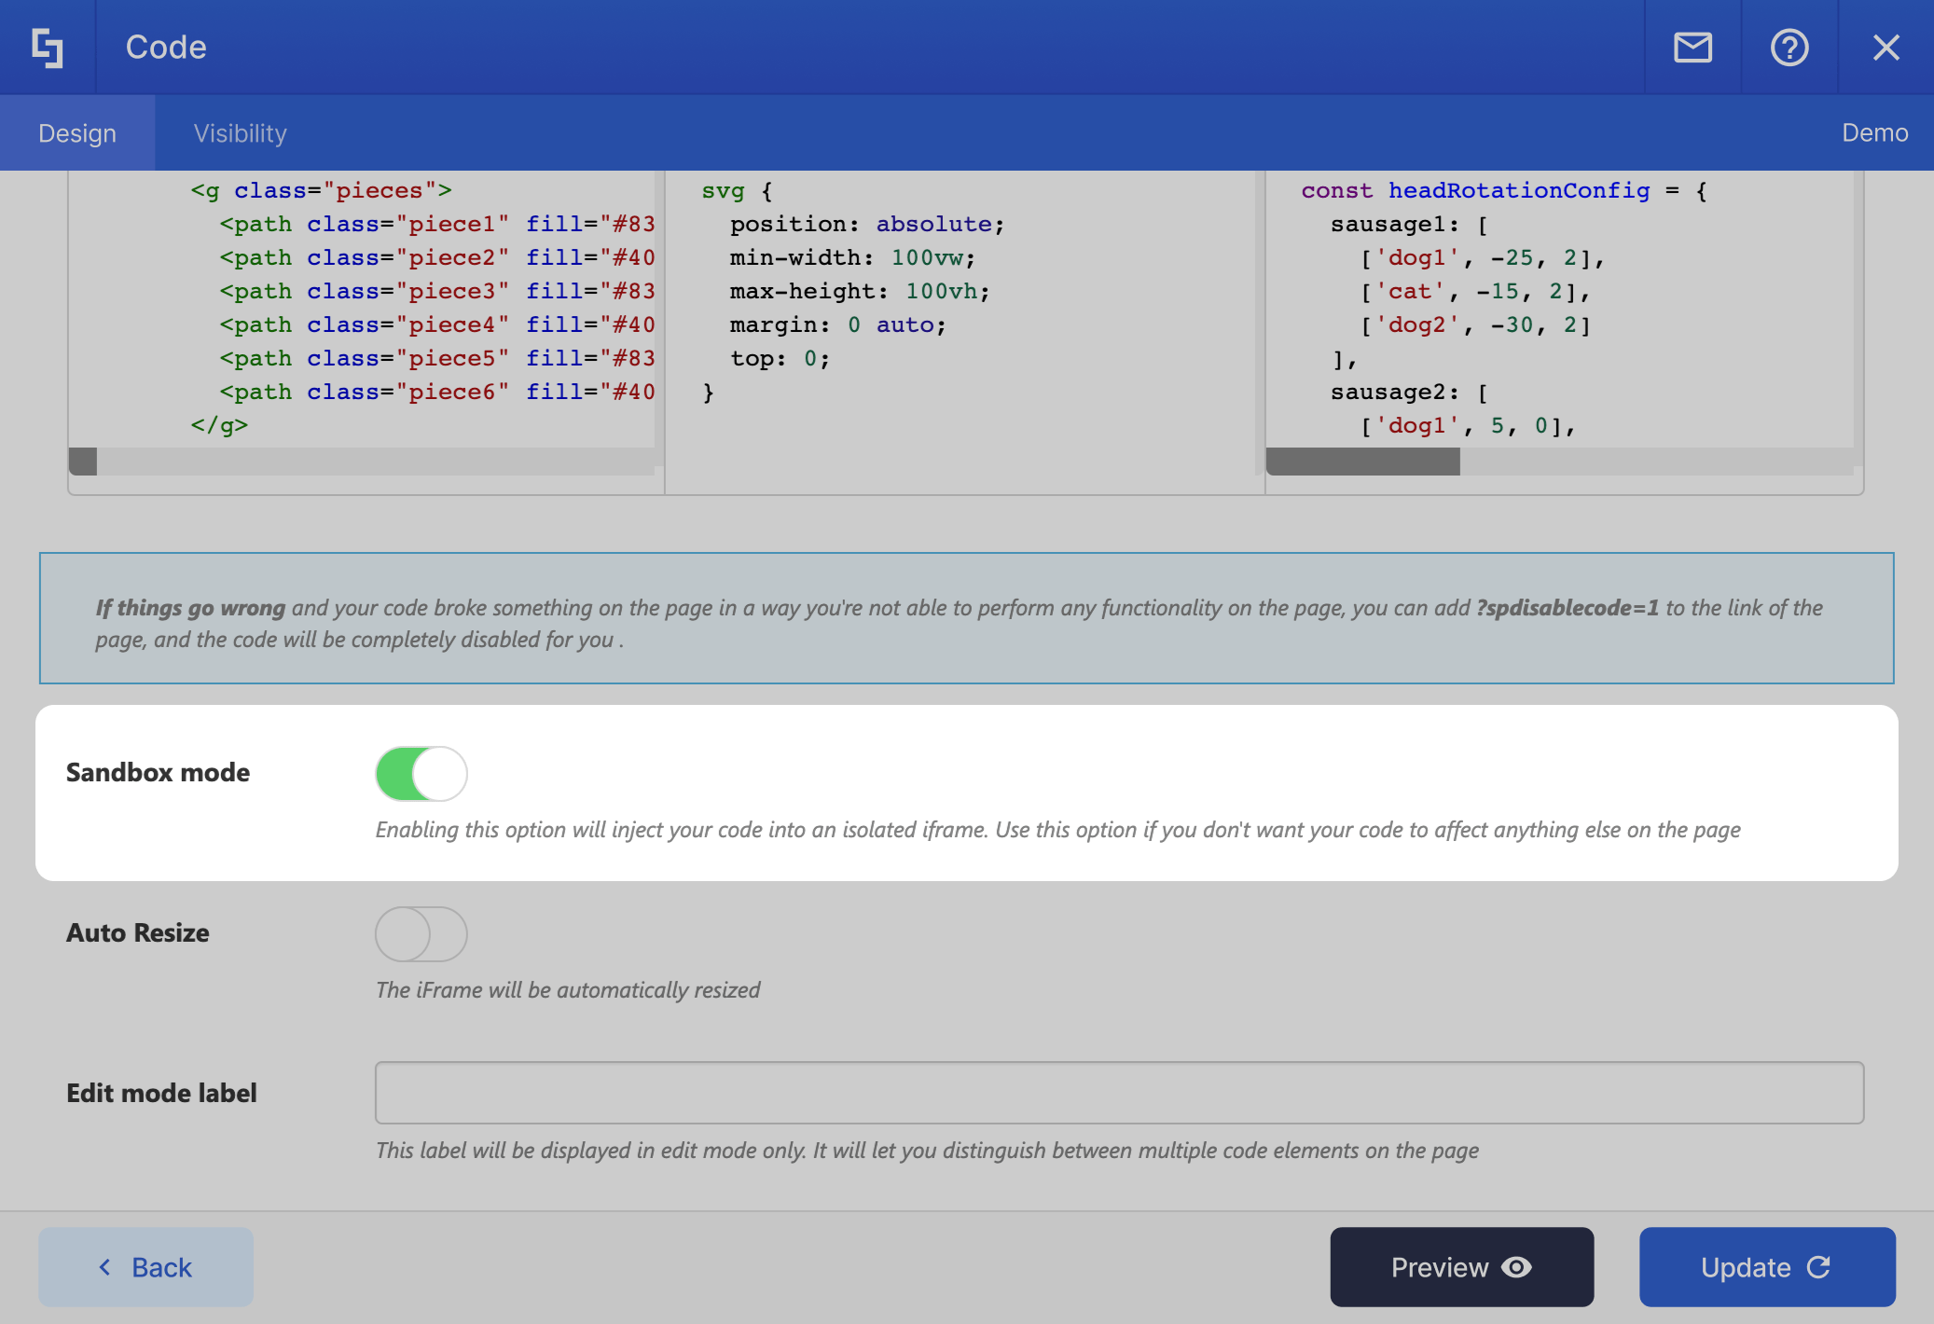Viewport: 1934px width, 1324px height.
Task: Enable the Auto Resize toggle
Action: (421, 934)
